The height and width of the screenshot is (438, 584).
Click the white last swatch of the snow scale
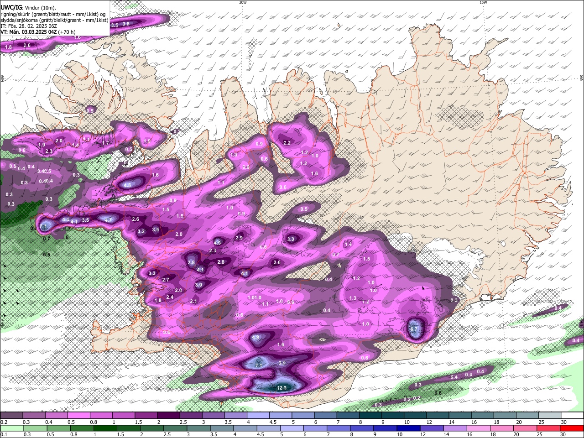point(572,415)
